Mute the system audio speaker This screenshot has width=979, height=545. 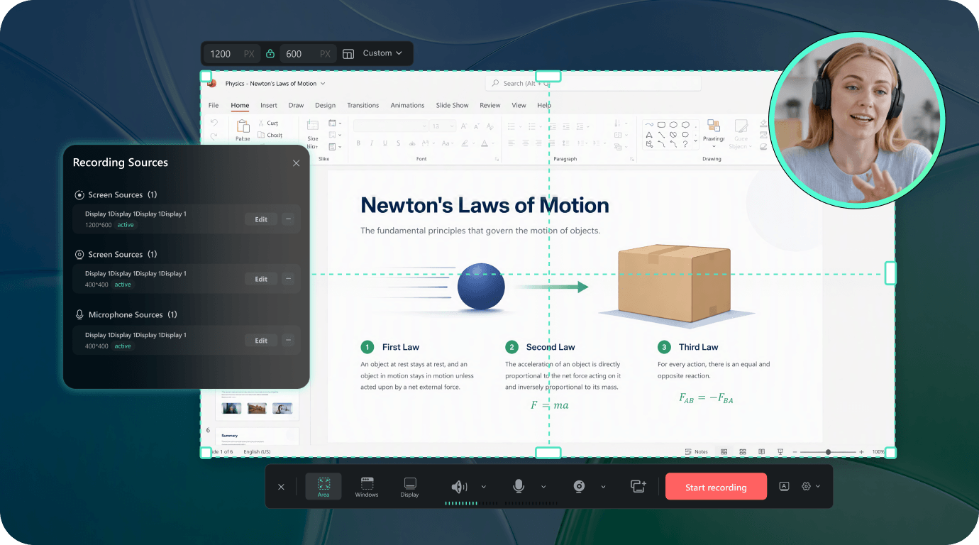click(459, 486)
